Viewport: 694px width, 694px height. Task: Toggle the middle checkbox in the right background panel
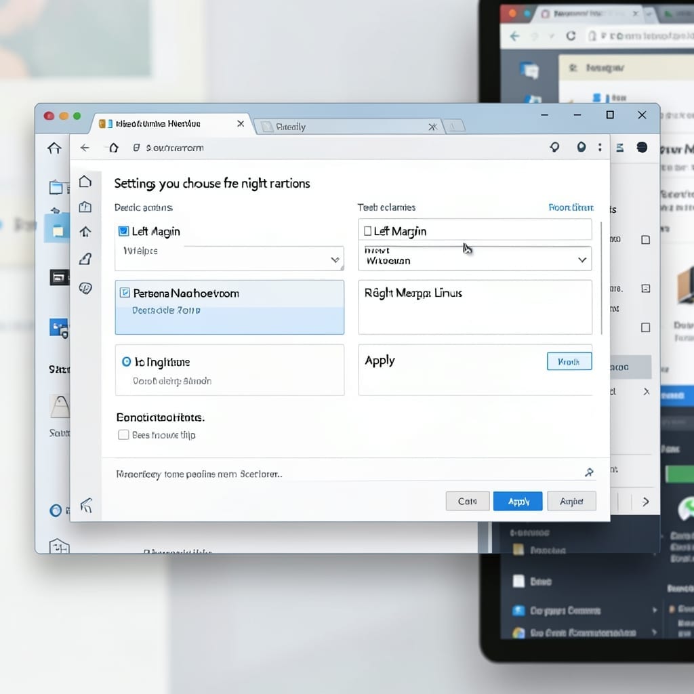coord(646,289)
